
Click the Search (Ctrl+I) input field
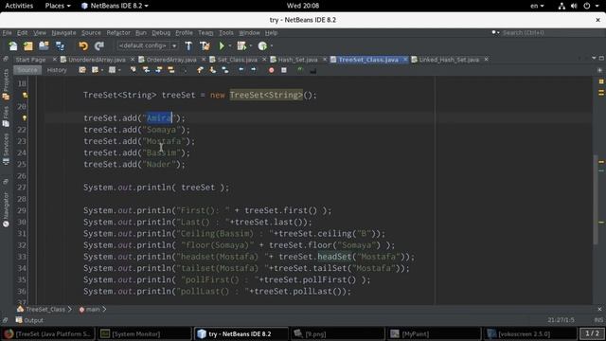pyautogui.click(x=551, y=33)
